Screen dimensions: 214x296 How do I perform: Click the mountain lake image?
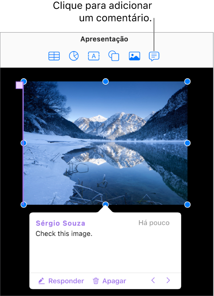point(105,143)
